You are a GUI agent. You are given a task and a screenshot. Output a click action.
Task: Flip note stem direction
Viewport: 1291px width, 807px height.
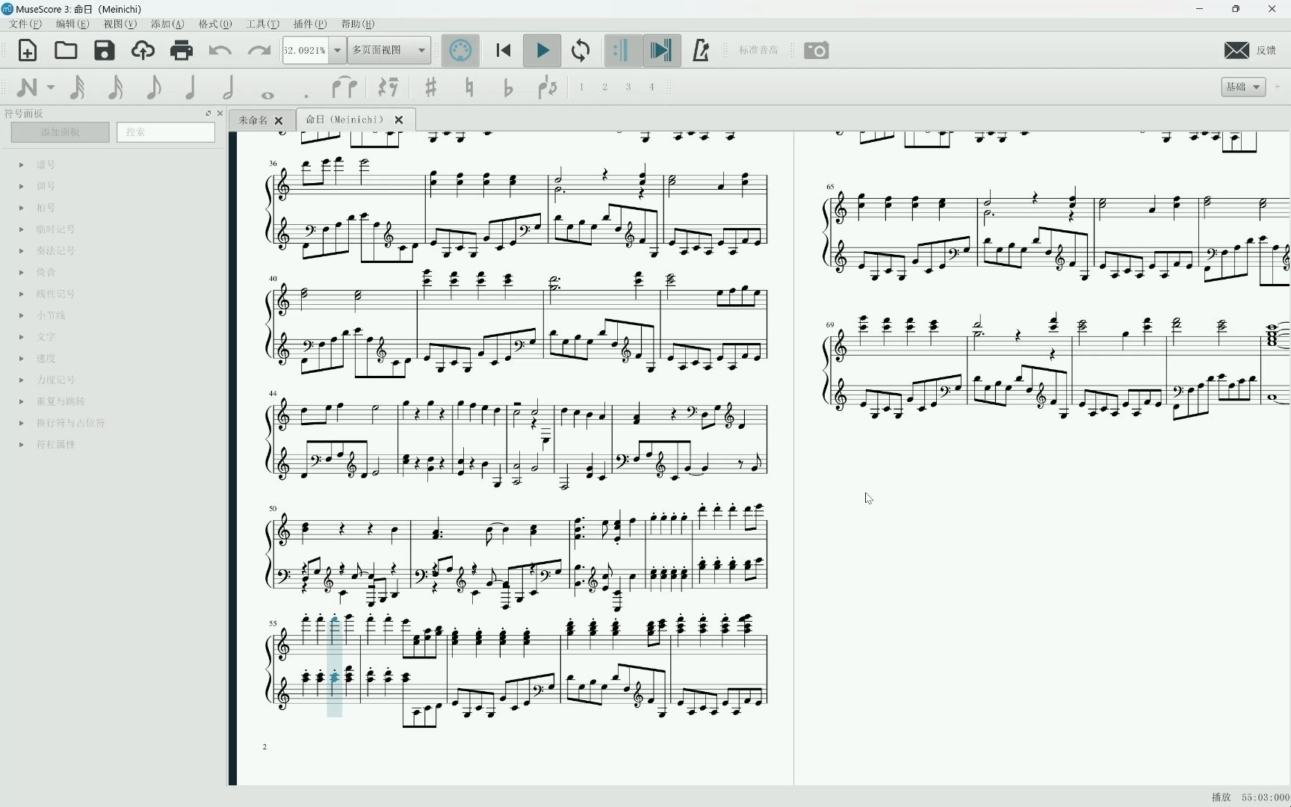coord(547,87)
